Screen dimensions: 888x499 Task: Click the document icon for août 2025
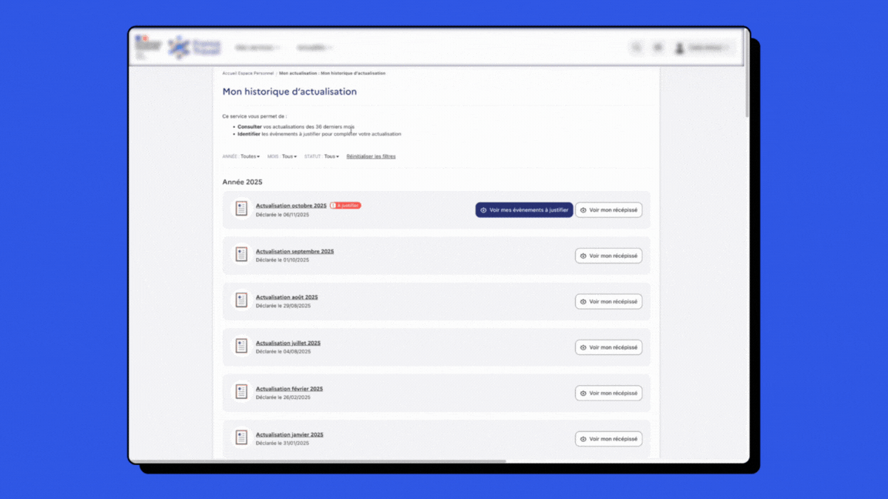pos(241,300)
